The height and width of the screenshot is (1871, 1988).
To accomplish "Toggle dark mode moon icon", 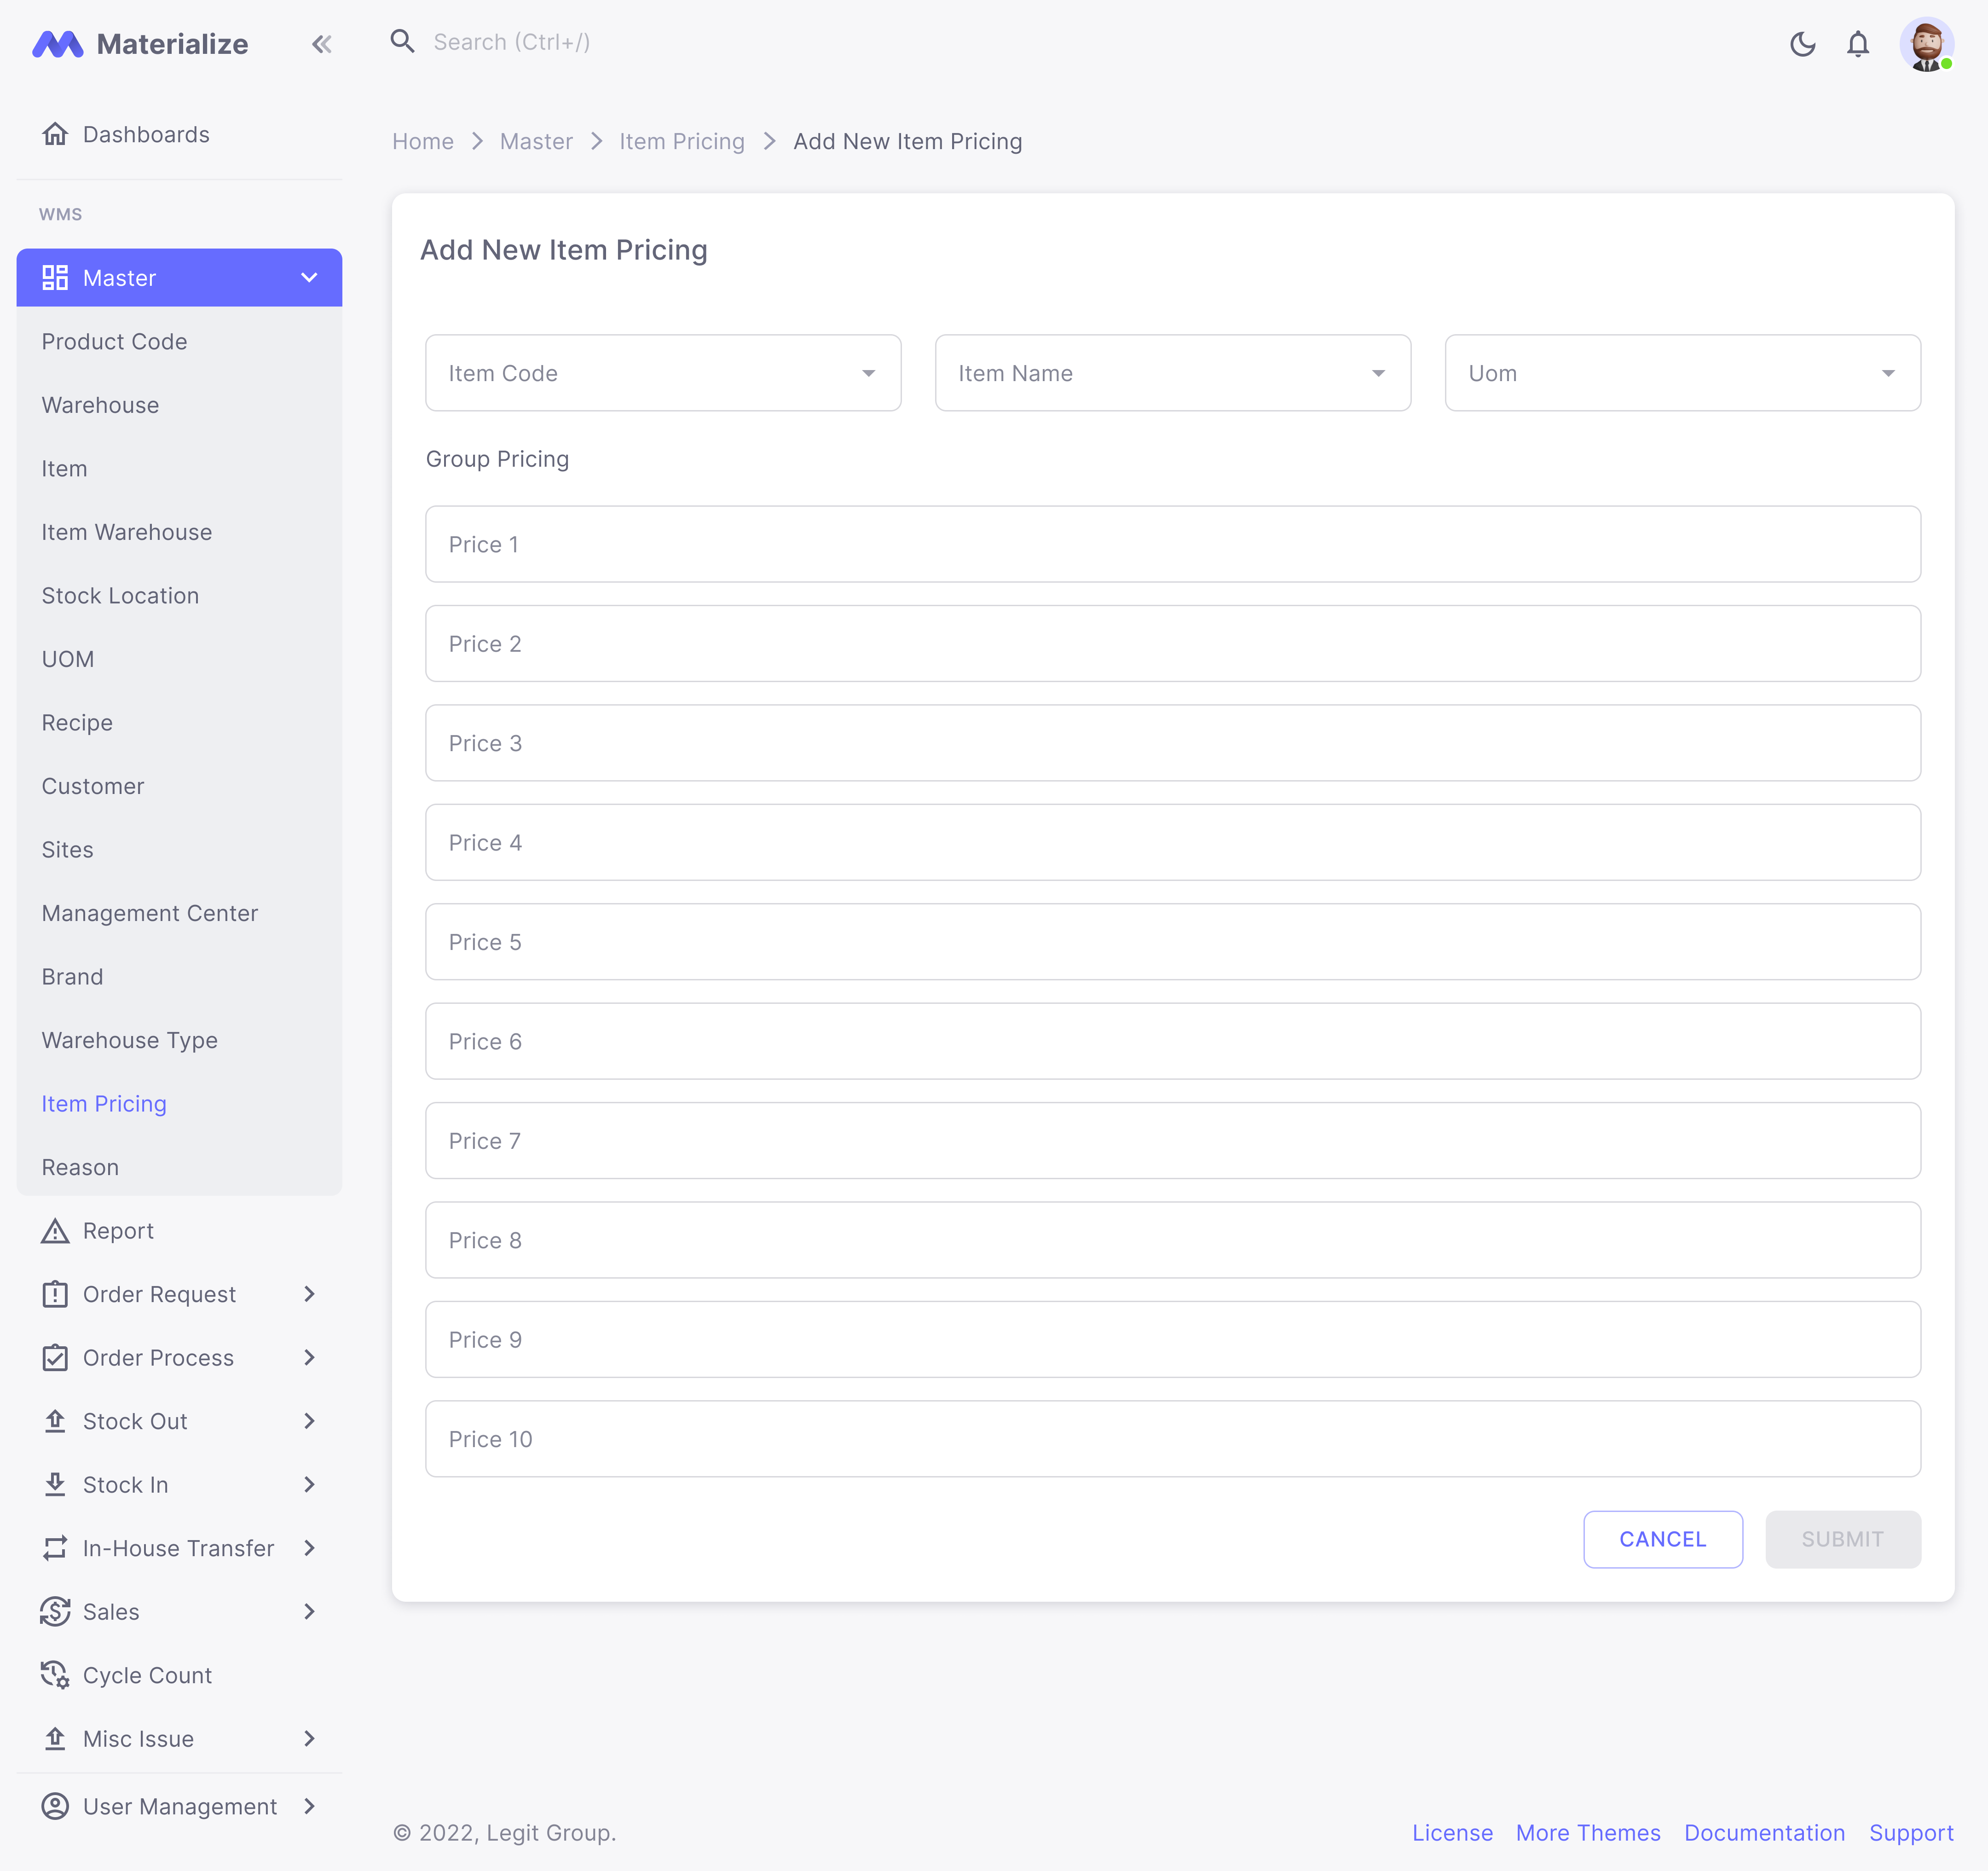I will 1802,44.
